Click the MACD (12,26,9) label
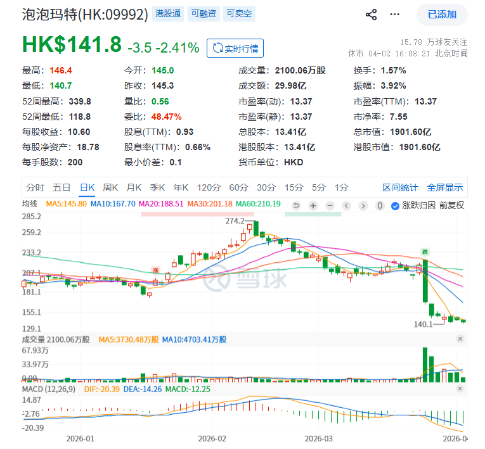485x449 pixels. click(x=49, y=389)
